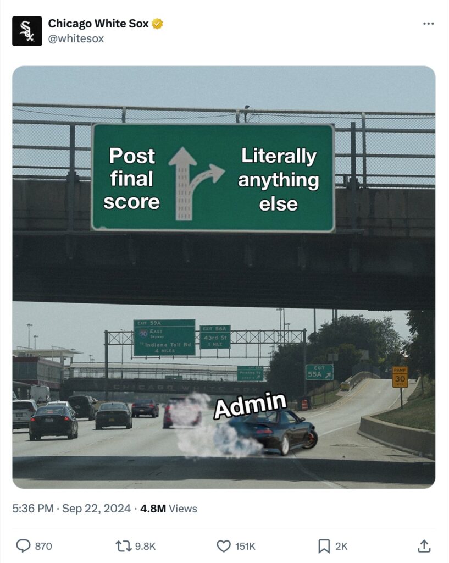Screen dimensions: 449x563
Task: Click the green Post final score sign
Action: [x=213, y=178]
